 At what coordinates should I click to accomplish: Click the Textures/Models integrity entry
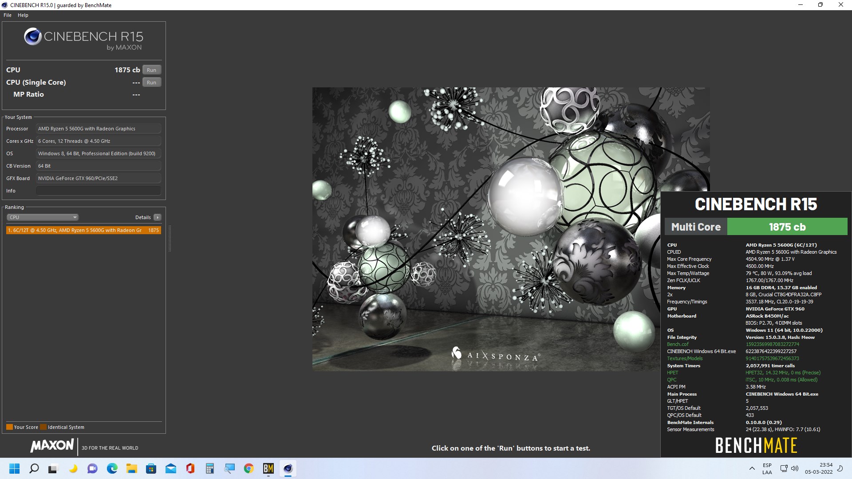[685, 358]
